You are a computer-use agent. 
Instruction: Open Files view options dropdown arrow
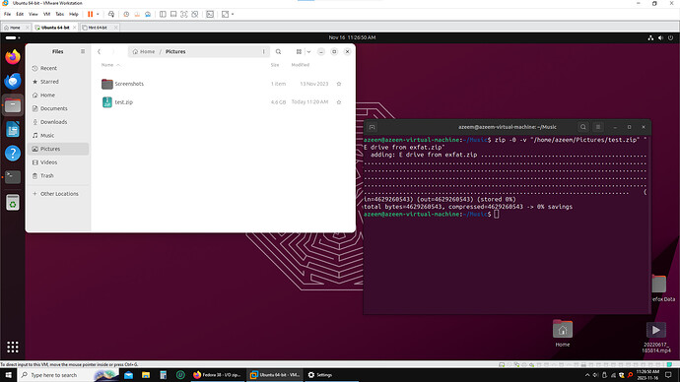tap(308, 51)
